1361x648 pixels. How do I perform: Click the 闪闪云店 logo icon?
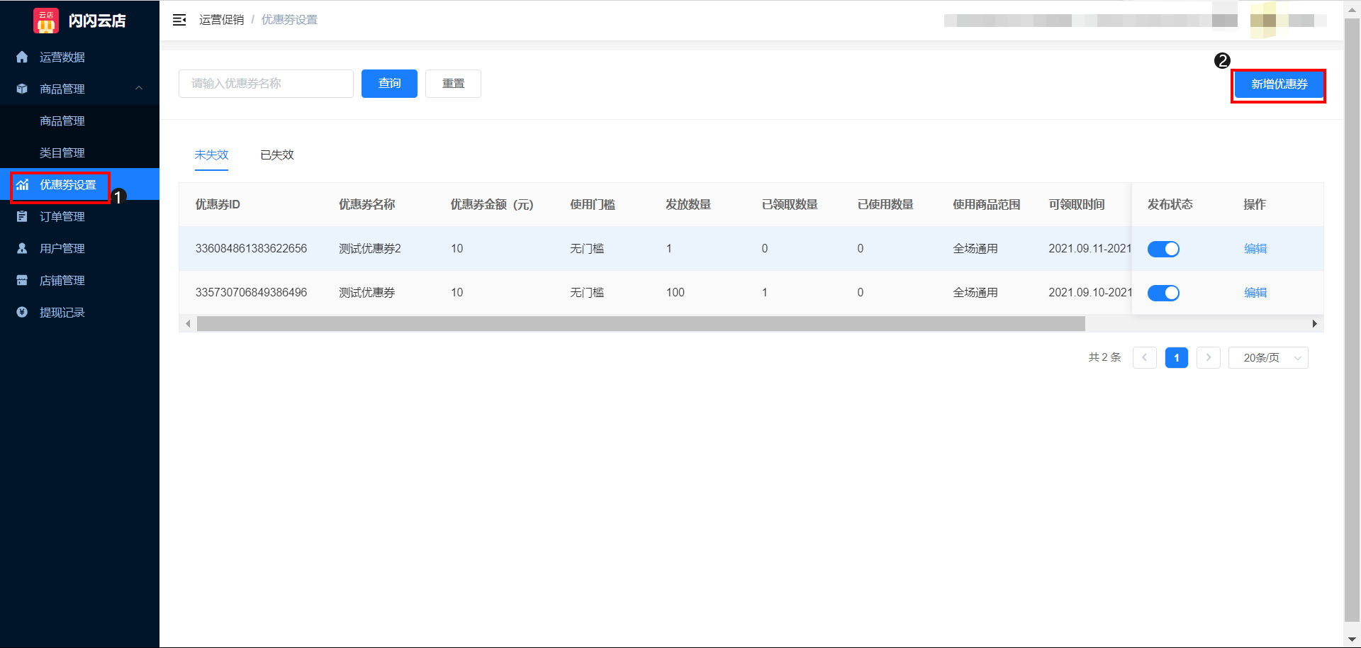45,20
